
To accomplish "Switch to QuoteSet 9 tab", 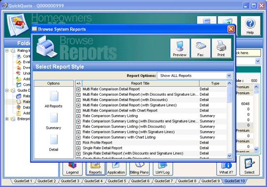I will click(211, 181).
